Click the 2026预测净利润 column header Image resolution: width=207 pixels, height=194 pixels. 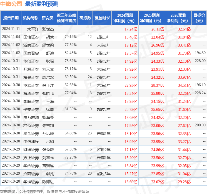(178, 18)
